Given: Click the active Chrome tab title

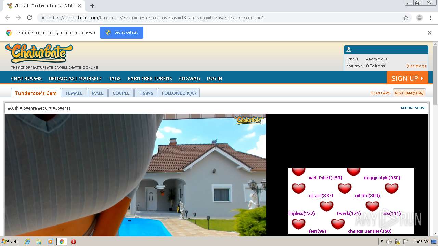Looking at the screenshot, I should pyautogui.click(x=44, y=6).
